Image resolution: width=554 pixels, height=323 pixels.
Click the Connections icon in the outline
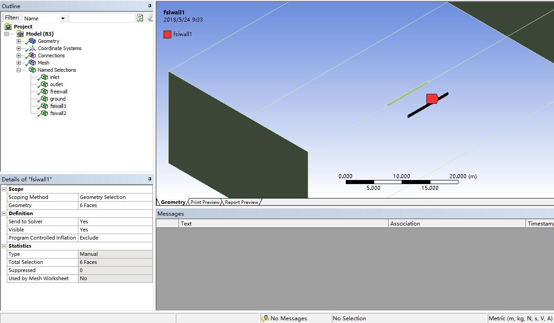point(32,55)
